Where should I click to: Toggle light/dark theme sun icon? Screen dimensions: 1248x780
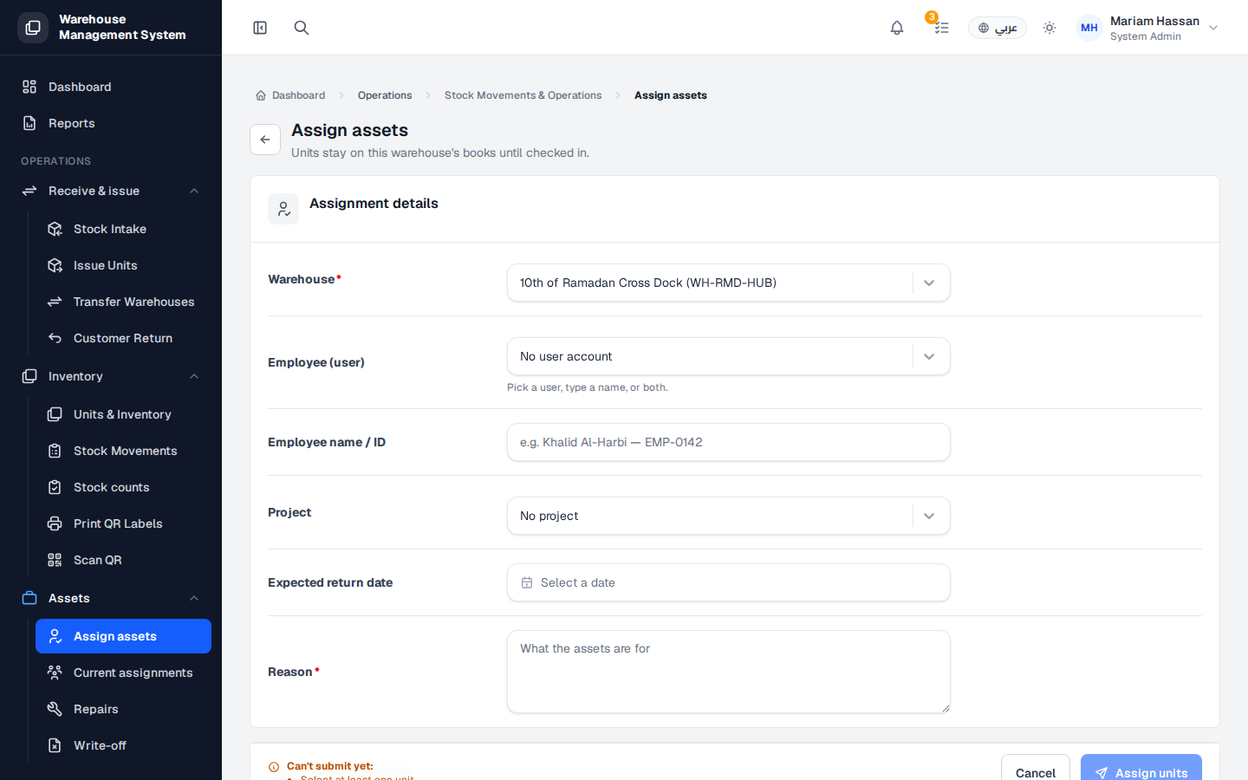[1050, 28]
